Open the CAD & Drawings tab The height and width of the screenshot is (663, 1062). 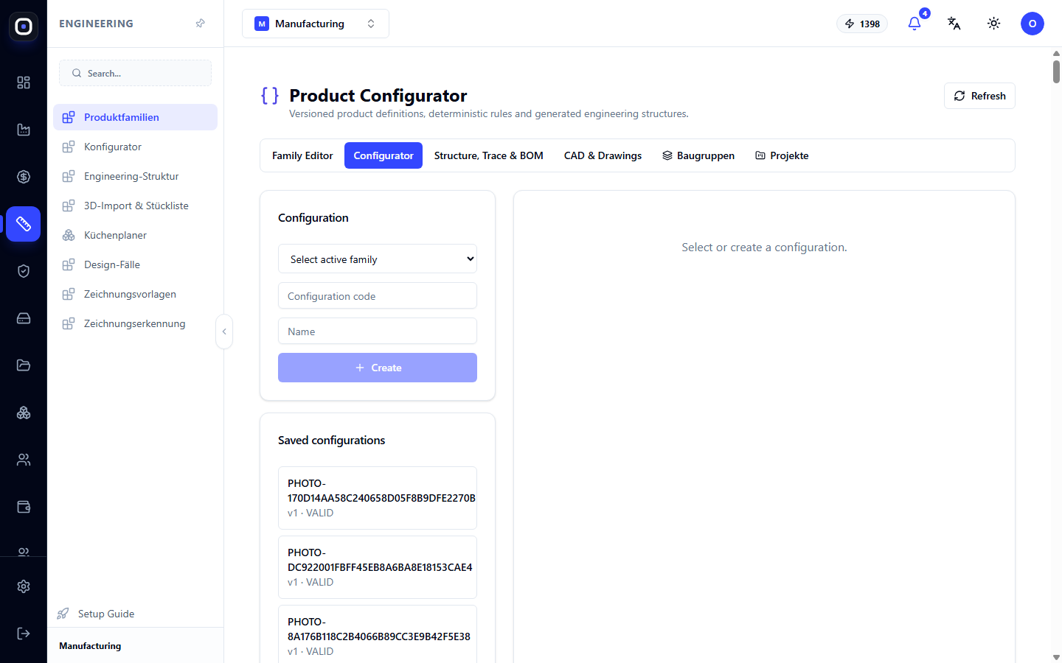coord(603,155)
